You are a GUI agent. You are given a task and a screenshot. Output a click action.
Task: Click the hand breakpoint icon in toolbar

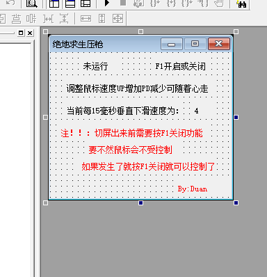pyautogui.click(x=219, y=3)
